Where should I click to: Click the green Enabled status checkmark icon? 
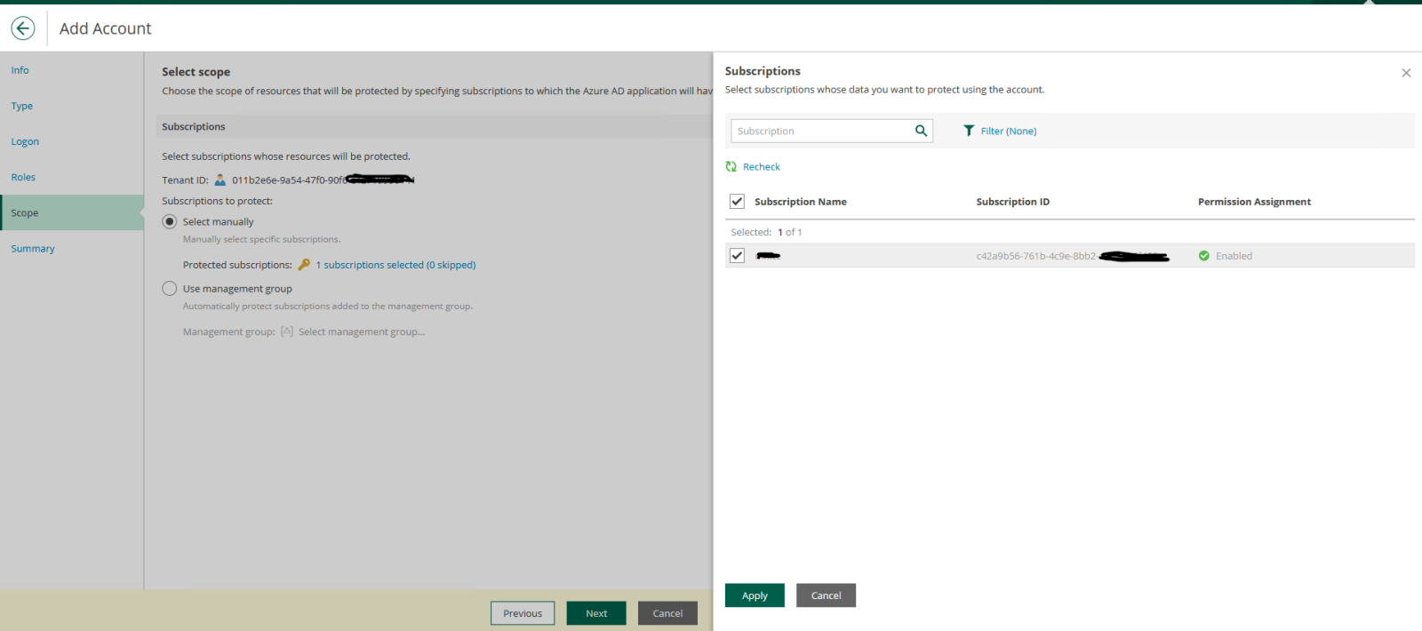coord(1204,256)
